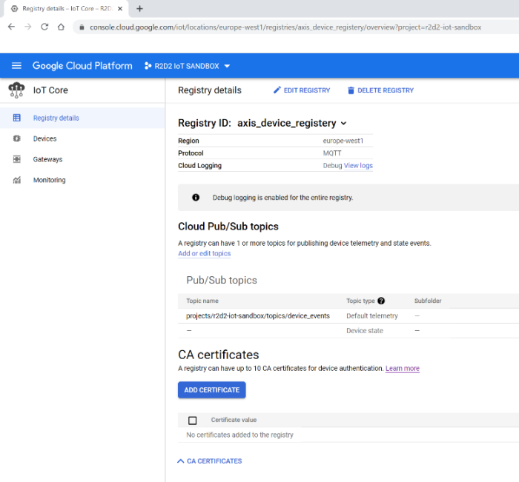Open Gateways in the sidebar
Viewport: 519px width, 482px height.
coord(82,159)
